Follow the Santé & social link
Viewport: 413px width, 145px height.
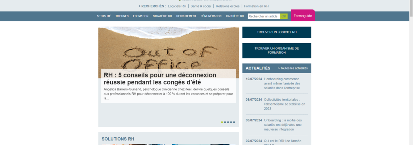[x=201, y=6]
